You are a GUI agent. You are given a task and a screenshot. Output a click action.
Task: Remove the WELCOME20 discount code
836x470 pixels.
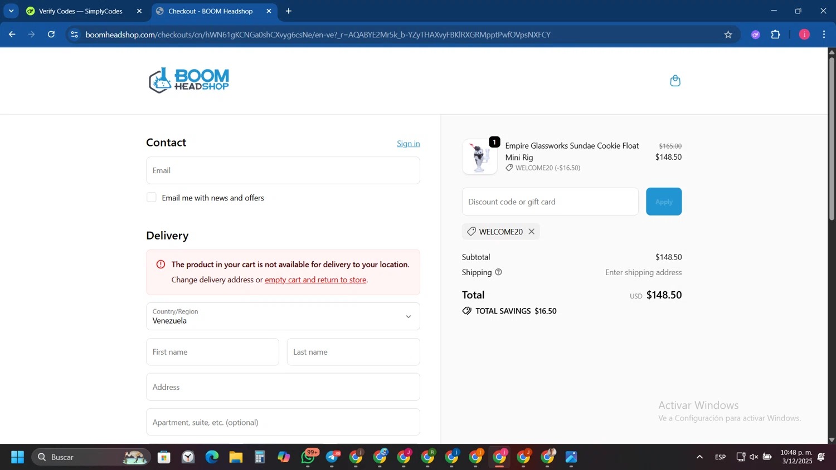[x=531, y=232]
